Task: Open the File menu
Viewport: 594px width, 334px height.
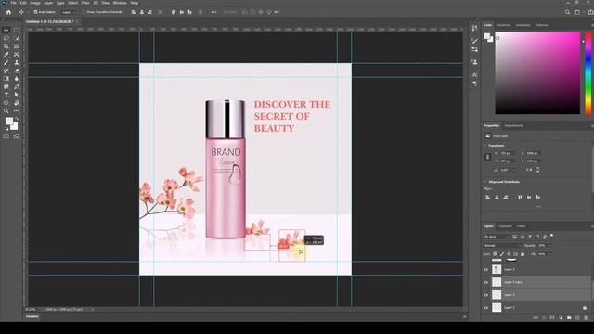Action: pyautogui.click(x=14, y=3)
